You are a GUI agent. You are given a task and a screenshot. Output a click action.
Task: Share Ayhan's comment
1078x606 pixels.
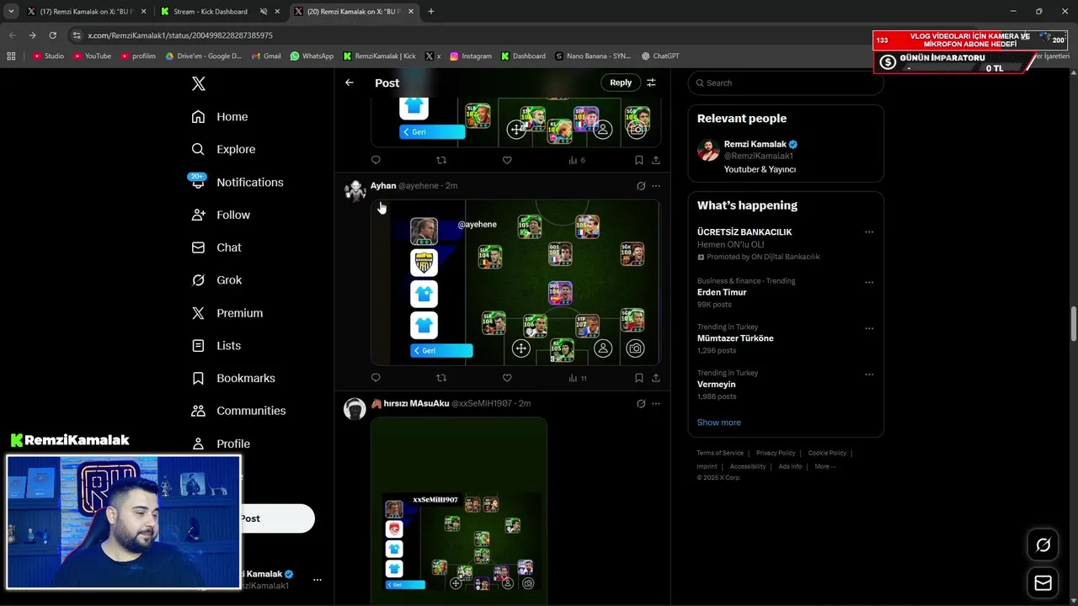pyautogui.click(x=656, y=378)
